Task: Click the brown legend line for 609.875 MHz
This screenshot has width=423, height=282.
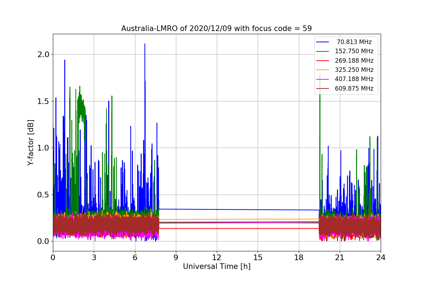Action: click(323, 88)
